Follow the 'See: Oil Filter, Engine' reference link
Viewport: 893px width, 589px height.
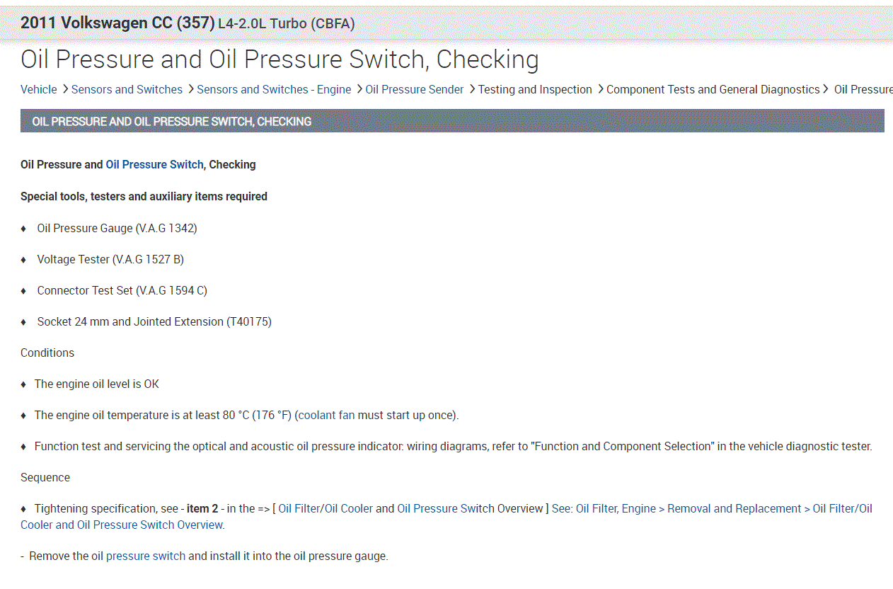pos(711,508)
